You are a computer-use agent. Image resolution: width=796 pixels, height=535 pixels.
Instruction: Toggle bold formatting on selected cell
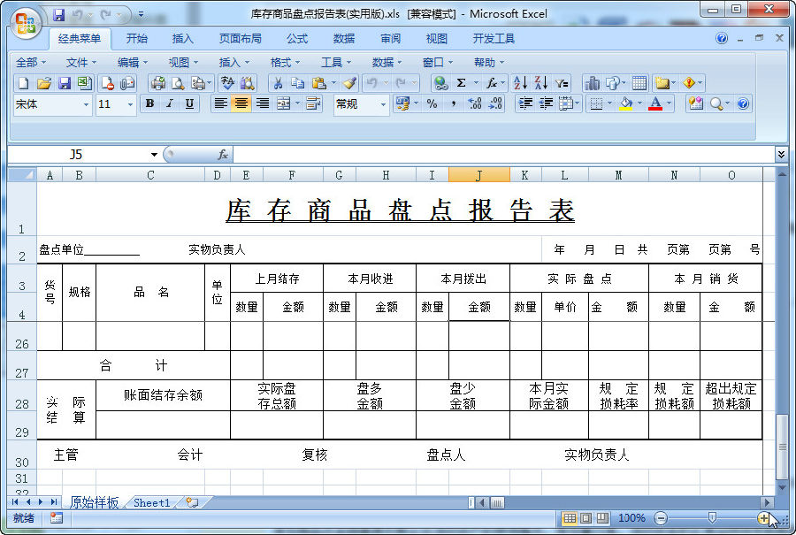(x=149, y=103)
